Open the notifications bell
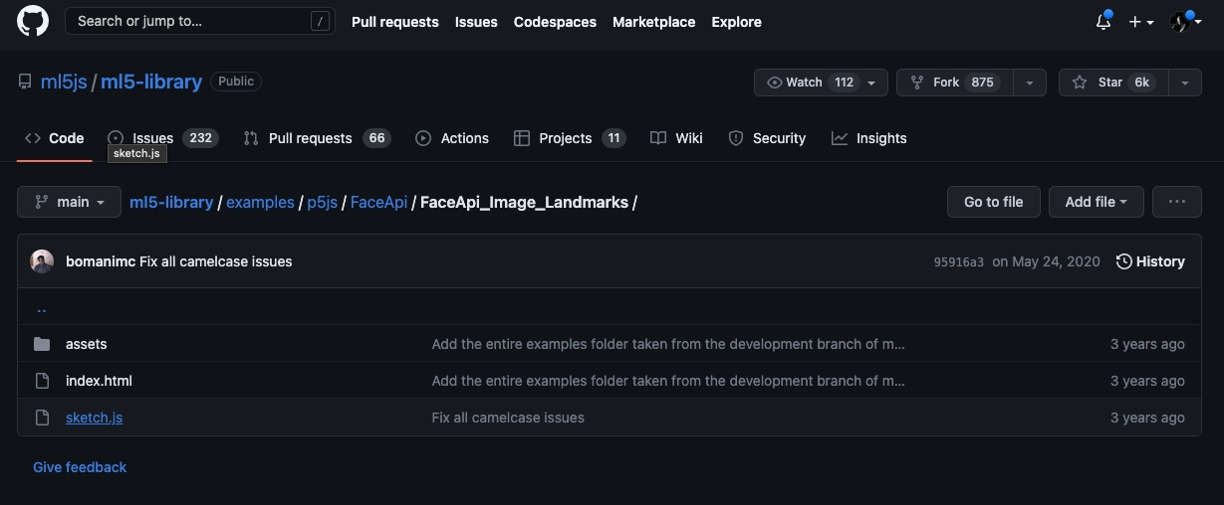1224x505 pixels. click(x=1103, y=22)
